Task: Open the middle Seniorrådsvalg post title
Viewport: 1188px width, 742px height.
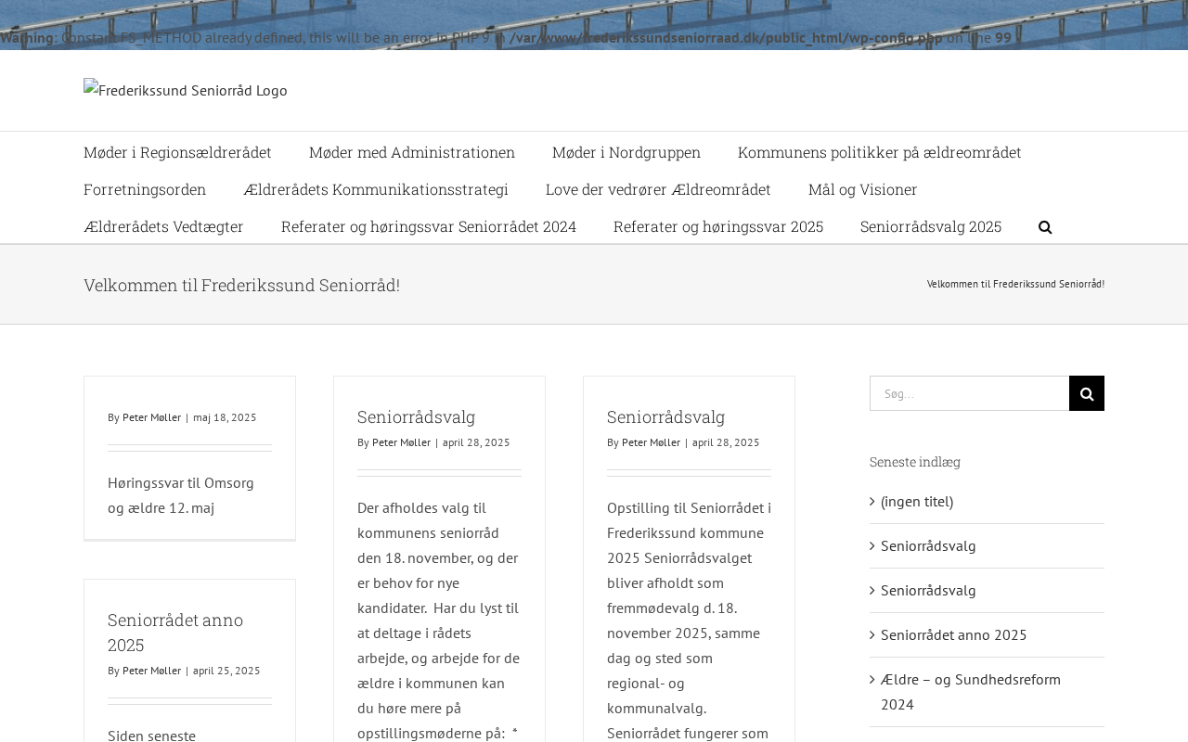Action: pos(416,416)
